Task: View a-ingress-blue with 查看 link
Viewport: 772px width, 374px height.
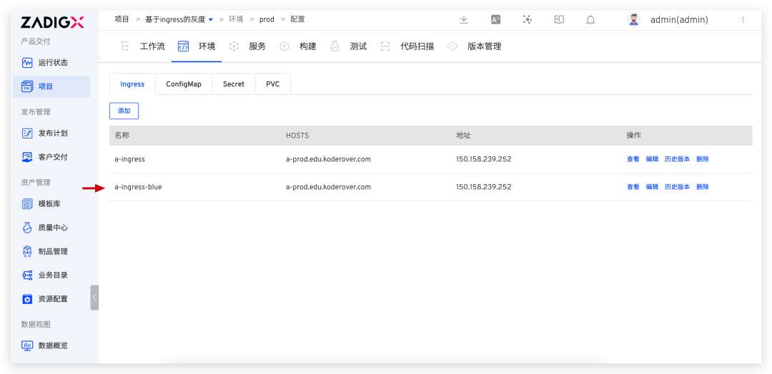Action: [633, 187]
